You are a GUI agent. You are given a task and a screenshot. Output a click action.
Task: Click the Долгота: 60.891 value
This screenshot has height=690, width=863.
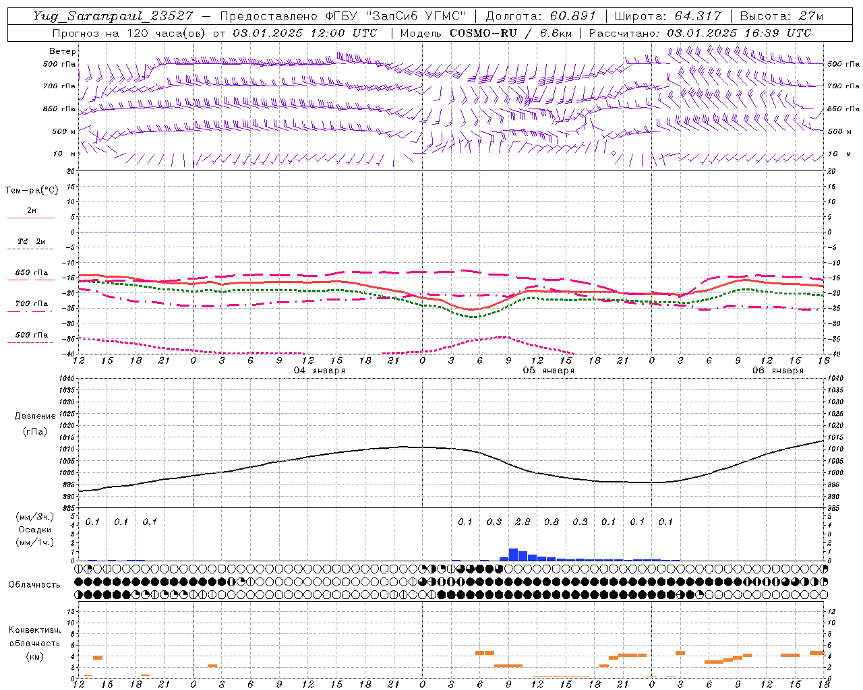tap(541, 16)
